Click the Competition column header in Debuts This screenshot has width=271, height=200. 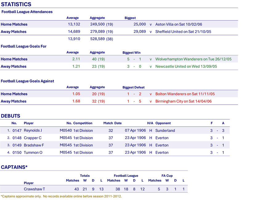(x=83, y=123)
